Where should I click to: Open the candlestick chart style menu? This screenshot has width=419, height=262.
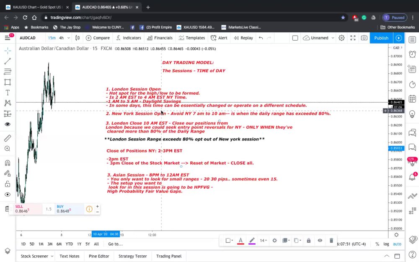click(78, 38)
